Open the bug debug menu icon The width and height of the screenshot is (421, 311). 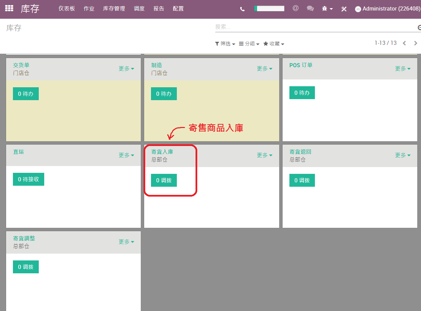coord(327,9)
